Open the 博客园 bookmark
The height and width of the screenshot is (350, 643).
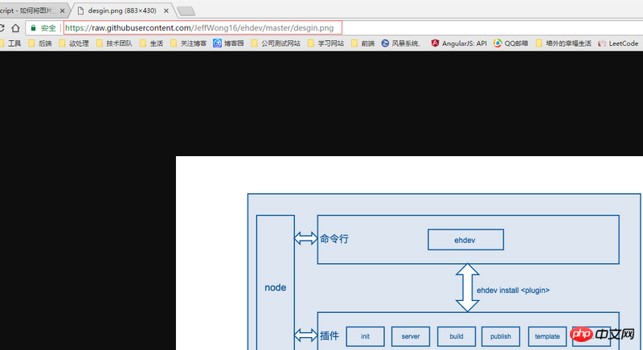click(x=229, y=43)
